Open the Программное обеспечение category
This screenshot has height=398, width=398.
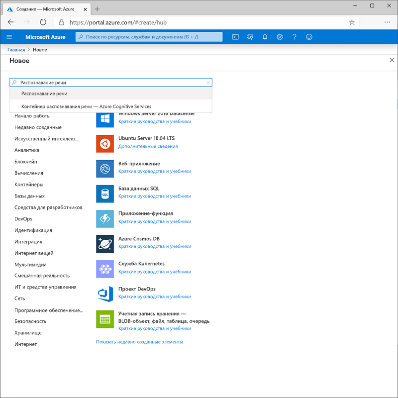pos(49,310)
